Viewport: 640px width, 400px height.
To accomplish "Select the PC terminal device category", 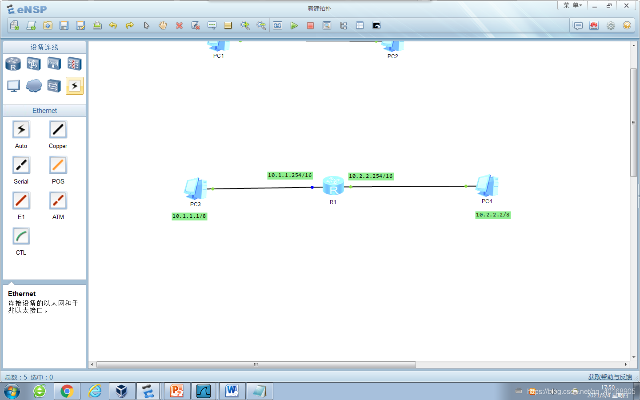I will pos(13,86).
